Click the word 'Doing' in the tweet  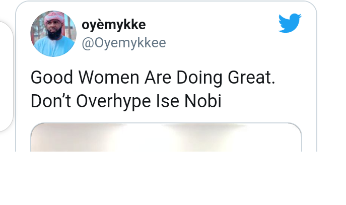click(x=199, y=78)
